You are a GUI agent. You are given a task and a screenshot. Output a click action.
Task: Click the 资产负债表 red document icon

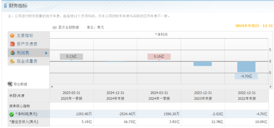click(12, 44)
